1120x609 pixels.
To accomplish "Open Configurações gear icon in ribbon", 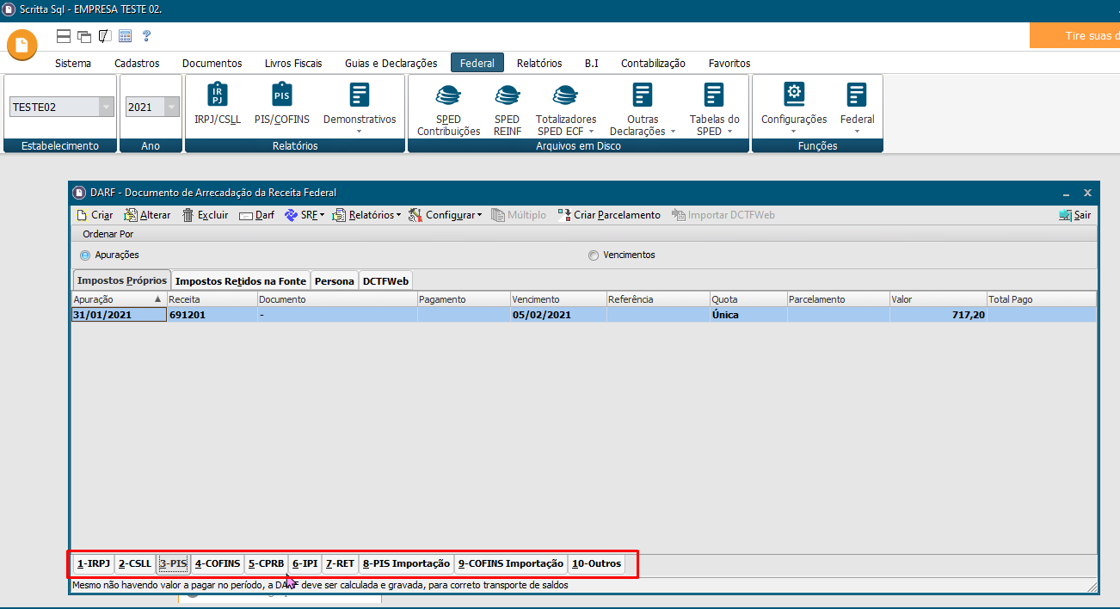I will [793, 94].
